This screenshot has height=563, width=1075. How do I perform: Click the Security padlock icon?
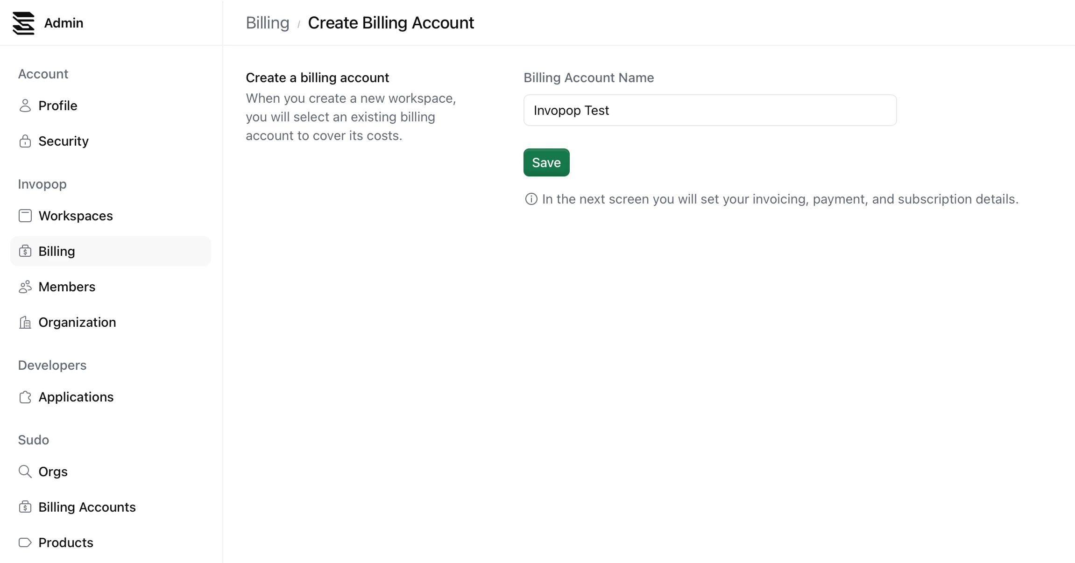pyautogui.click(x=25, y=141)
